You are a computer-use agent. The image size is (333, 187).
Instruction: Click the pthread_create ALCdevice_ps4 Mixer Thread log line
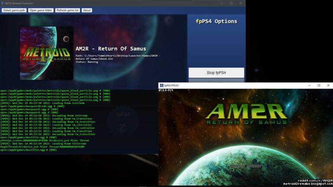tap(45, 140)
